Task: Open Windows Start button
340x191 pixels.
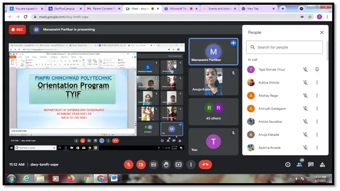Action: pos(11,178)
